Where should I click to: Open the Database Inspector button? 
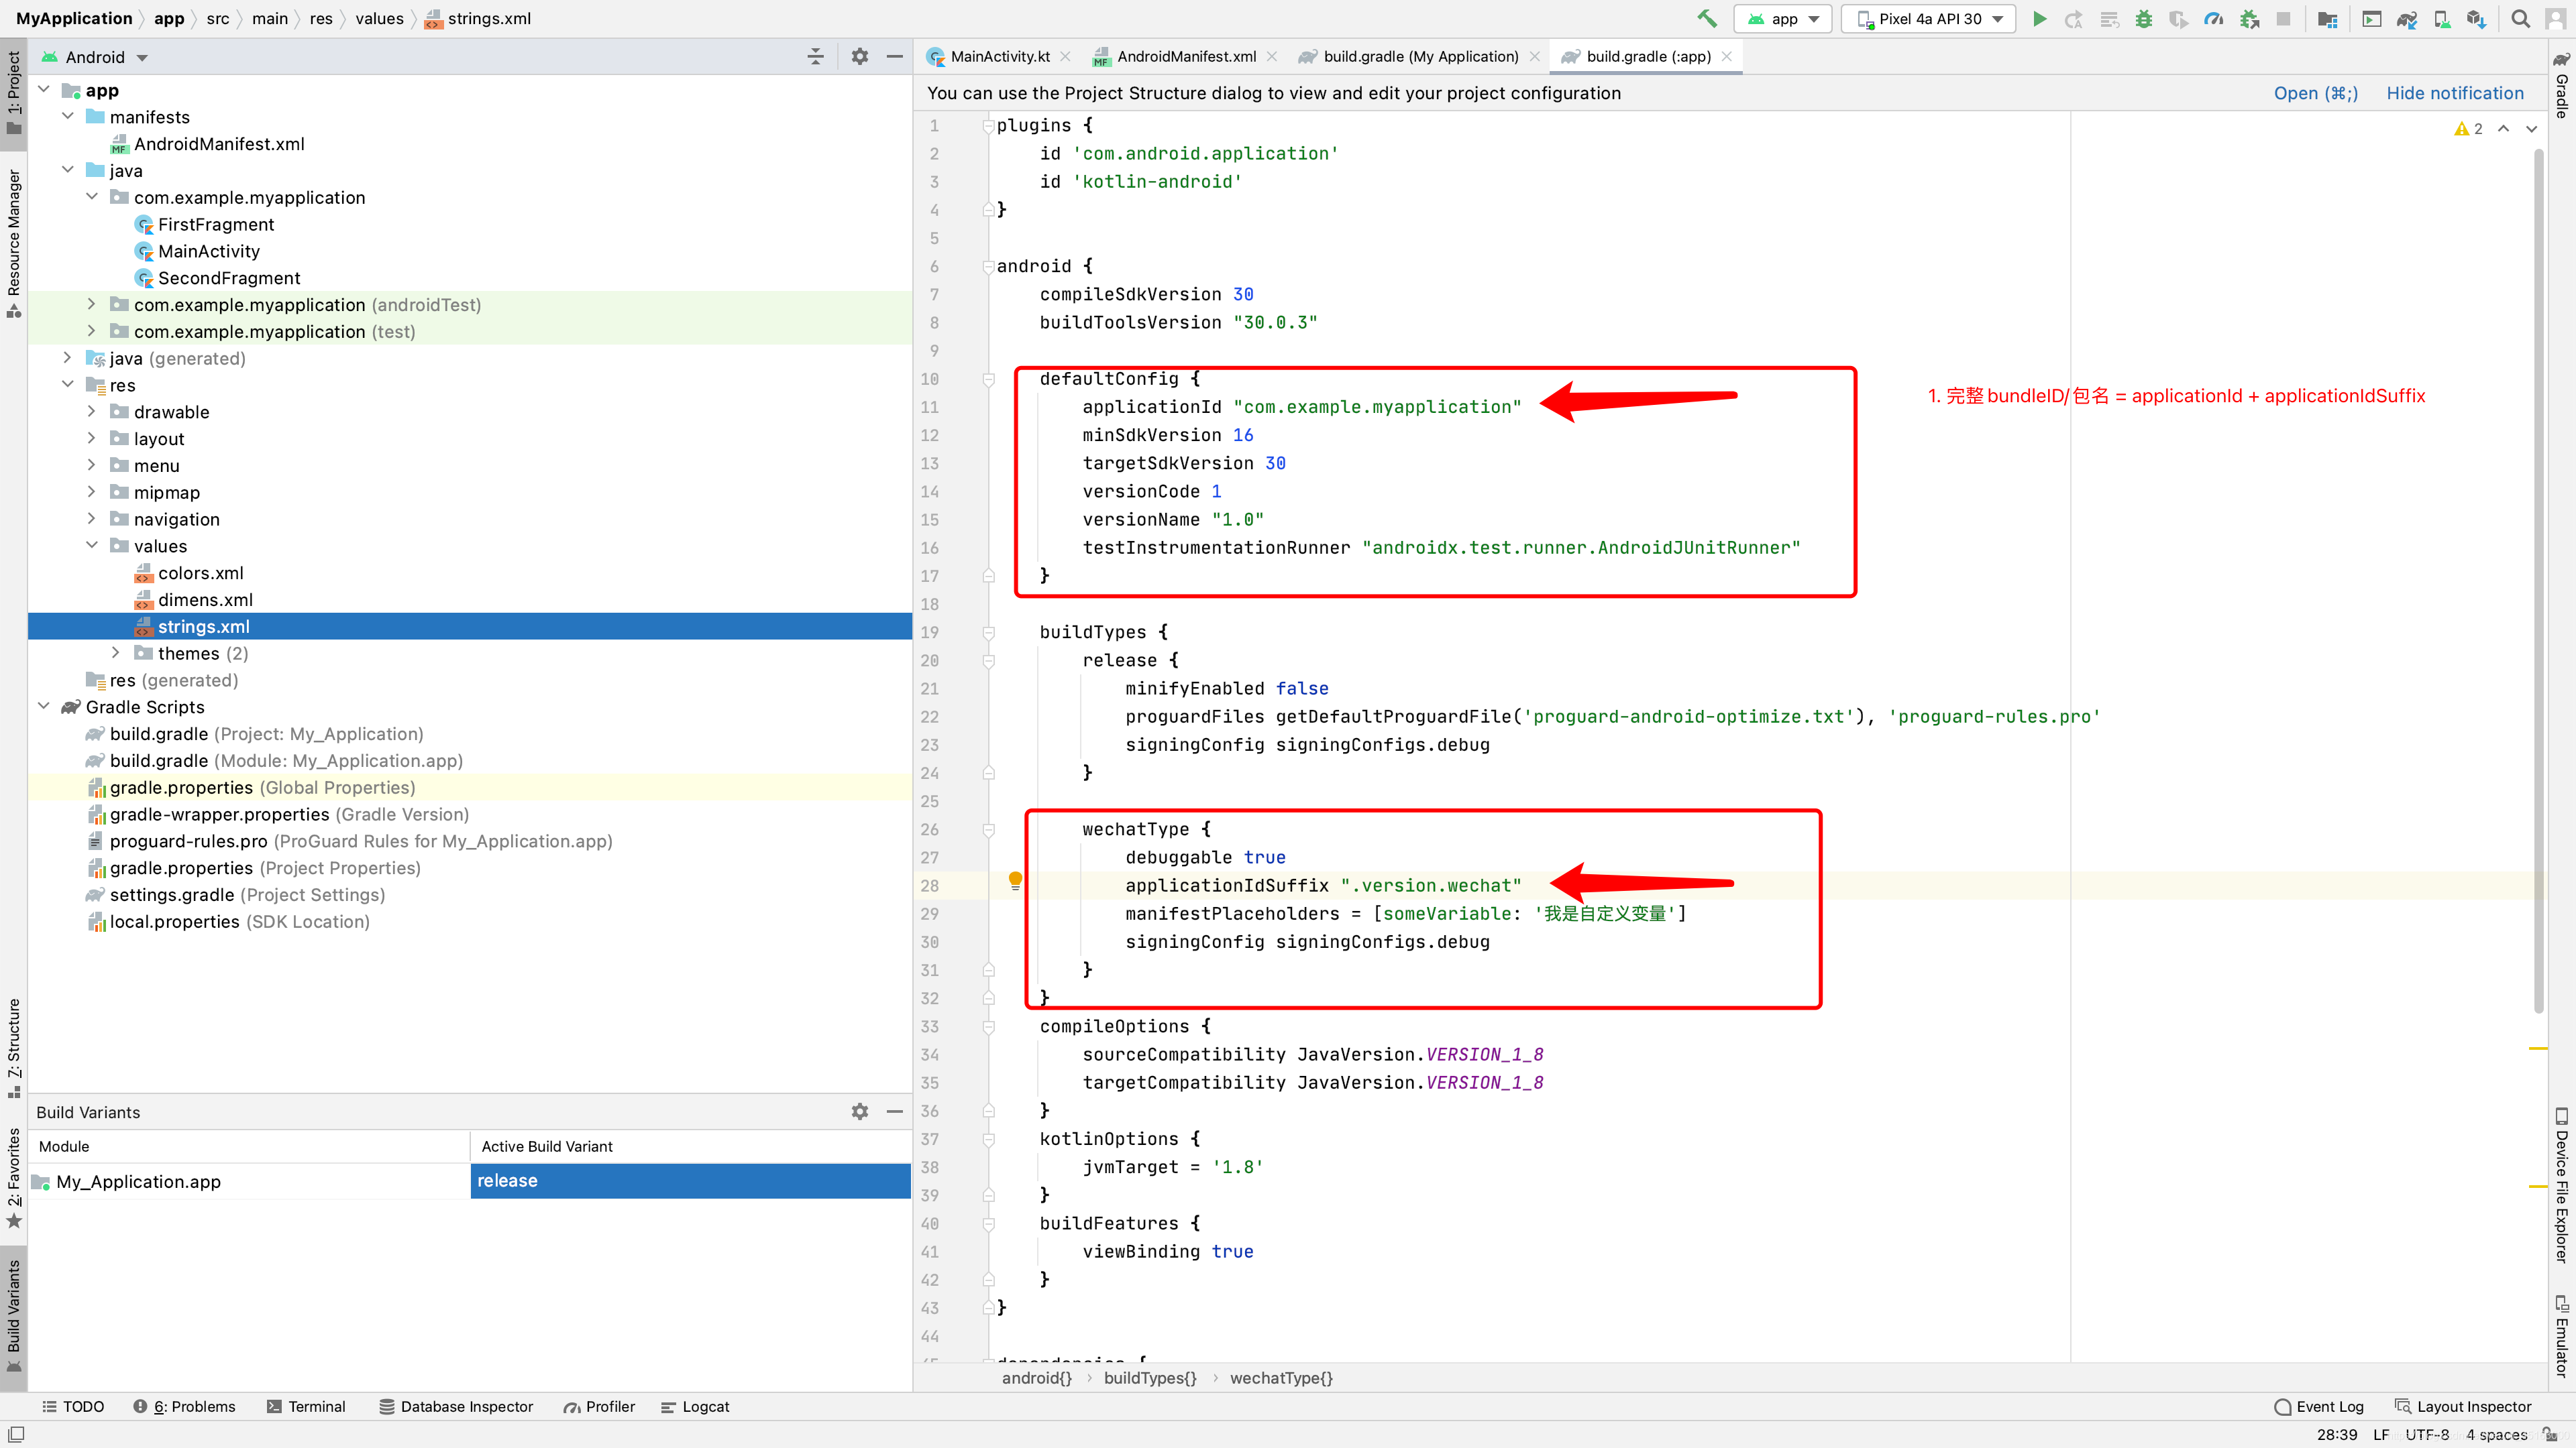point(456,1406)
